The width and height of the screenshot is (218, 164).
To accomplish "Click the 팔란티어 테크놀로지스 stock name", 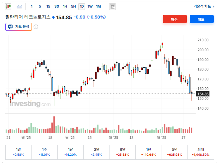I will click(28, 17).
